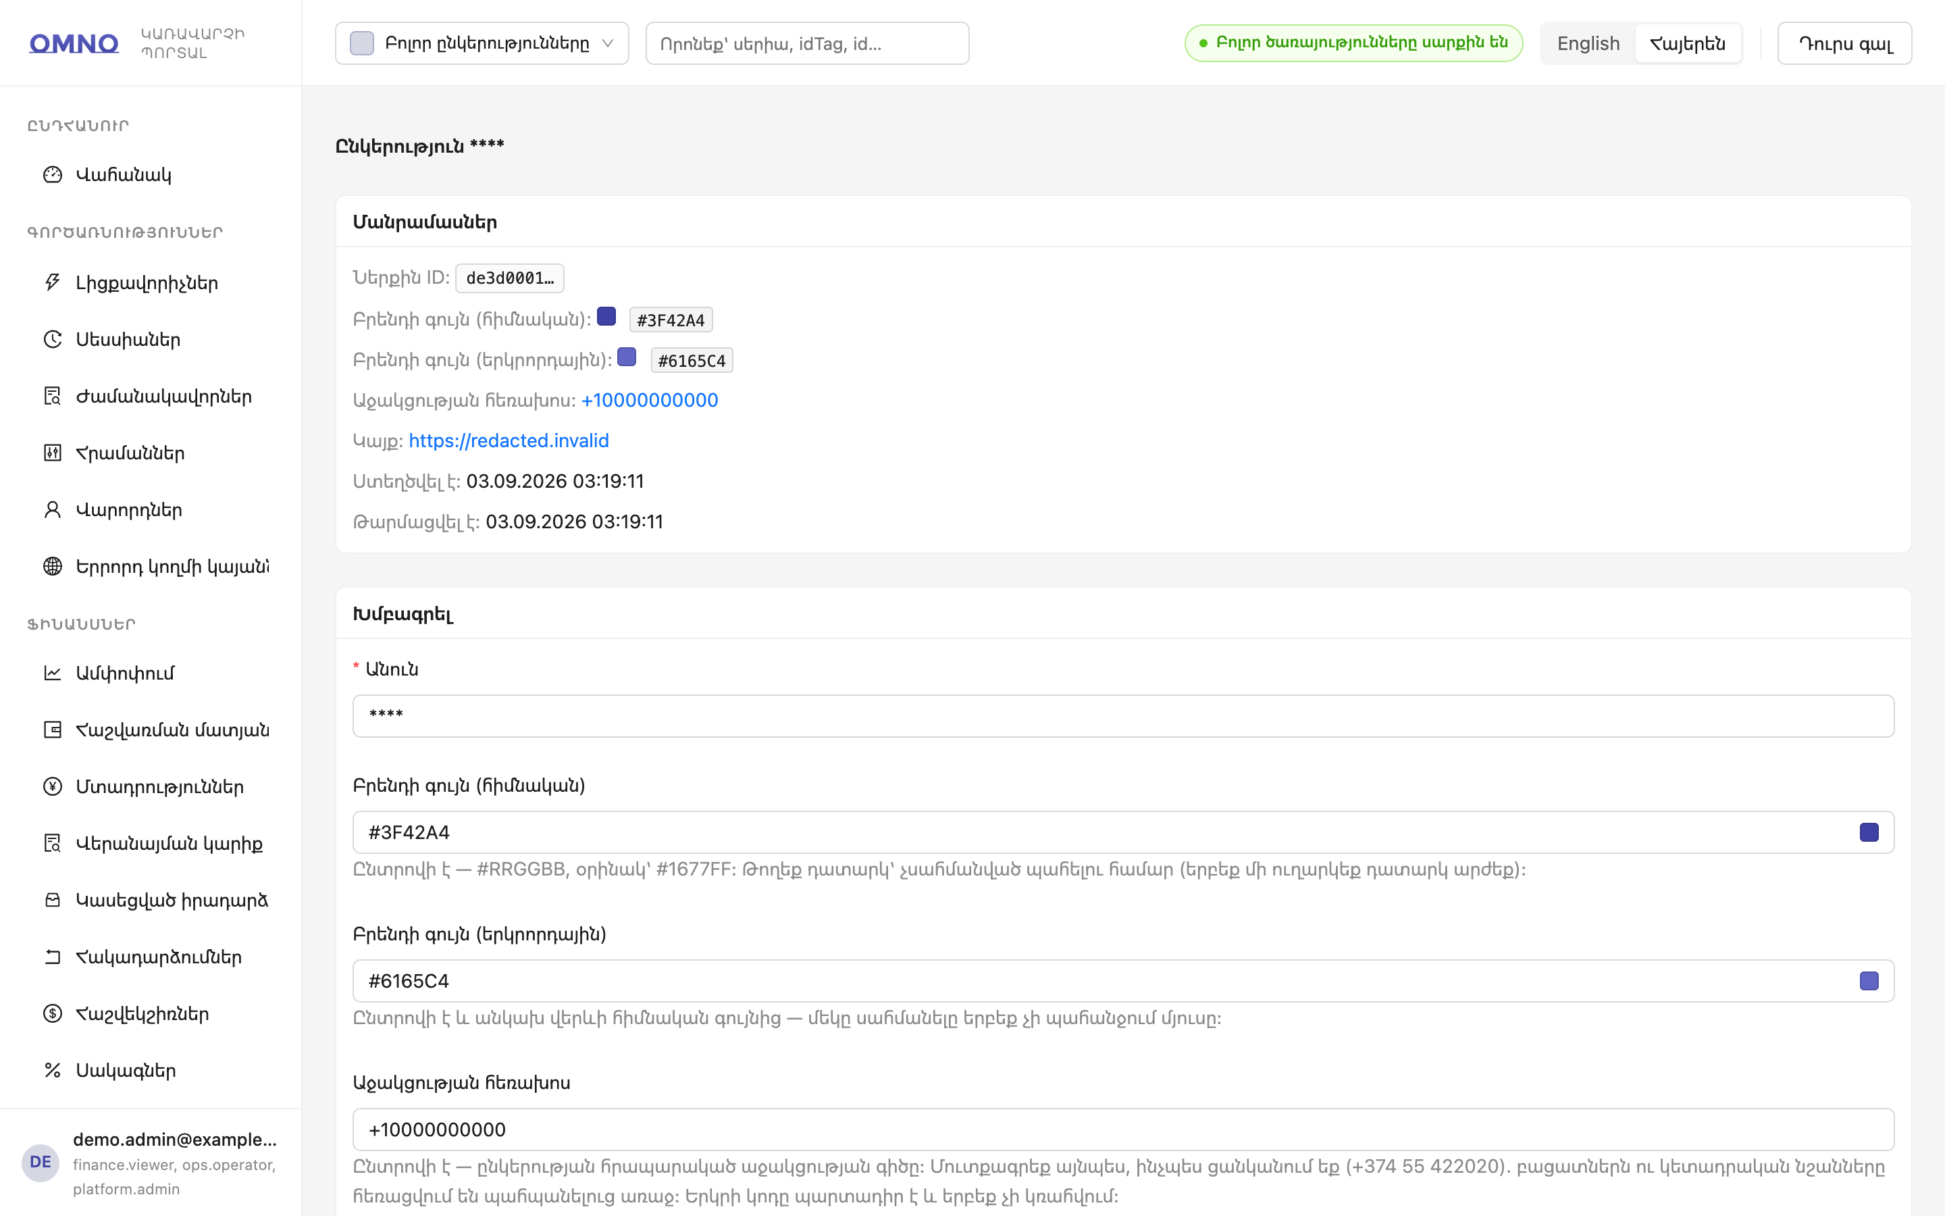This screenshot has height=1216, width=1945.
Task: Click the services status green badge
Action: [x=1353, y=43]
